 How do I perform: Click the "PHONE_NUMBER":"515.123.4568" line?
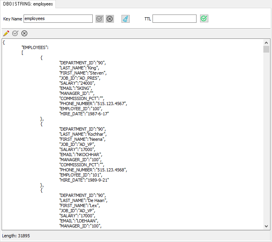93,170
